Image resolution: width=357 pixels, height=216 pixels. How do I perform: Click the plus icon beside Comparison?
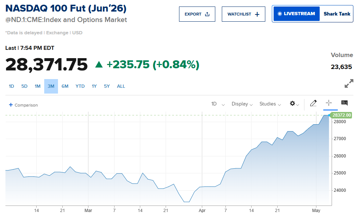(11, 105)
